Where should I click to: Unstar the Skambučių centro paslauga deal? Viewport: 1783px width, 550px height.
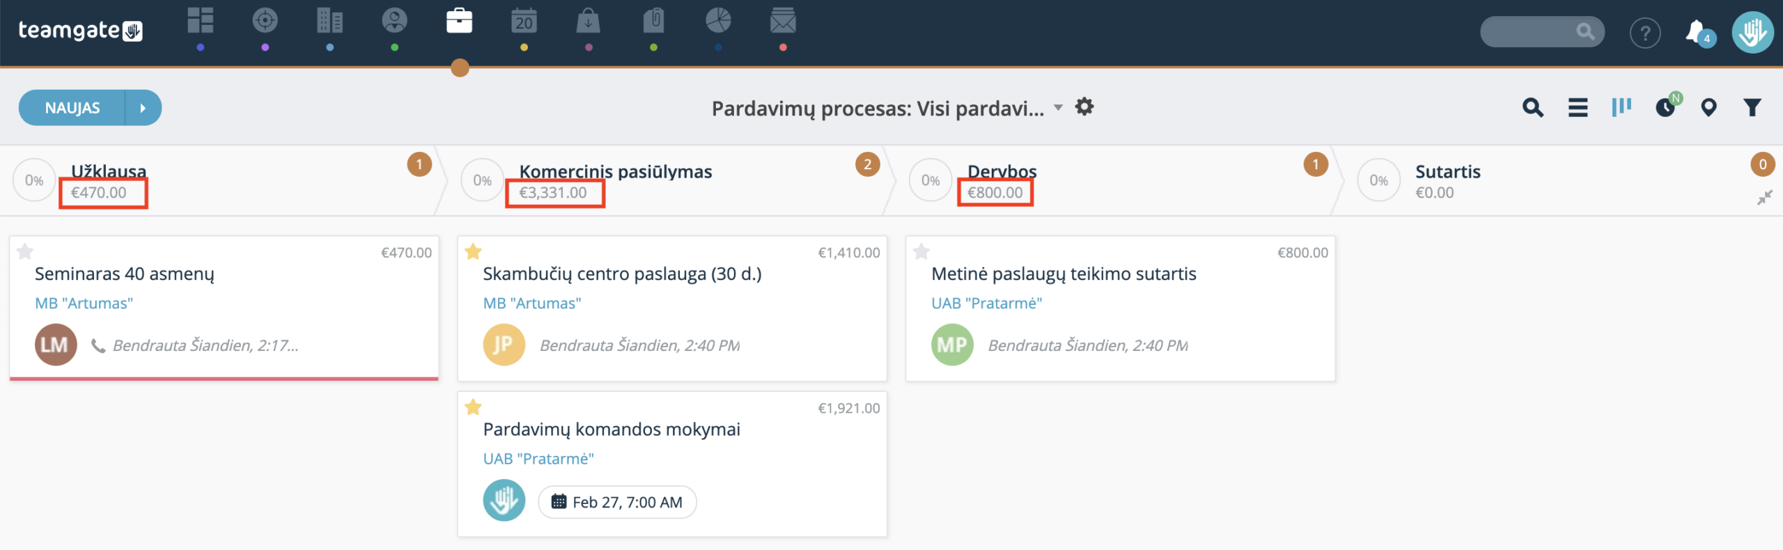474,251
